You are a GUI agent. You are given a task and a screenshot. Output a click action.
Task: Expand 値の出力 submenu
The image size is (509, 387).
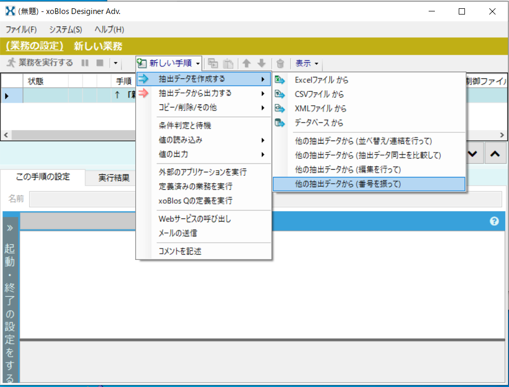pyautogui.click(x=204, y=155)
